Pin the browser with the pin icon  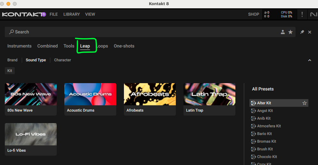point(302,32)
